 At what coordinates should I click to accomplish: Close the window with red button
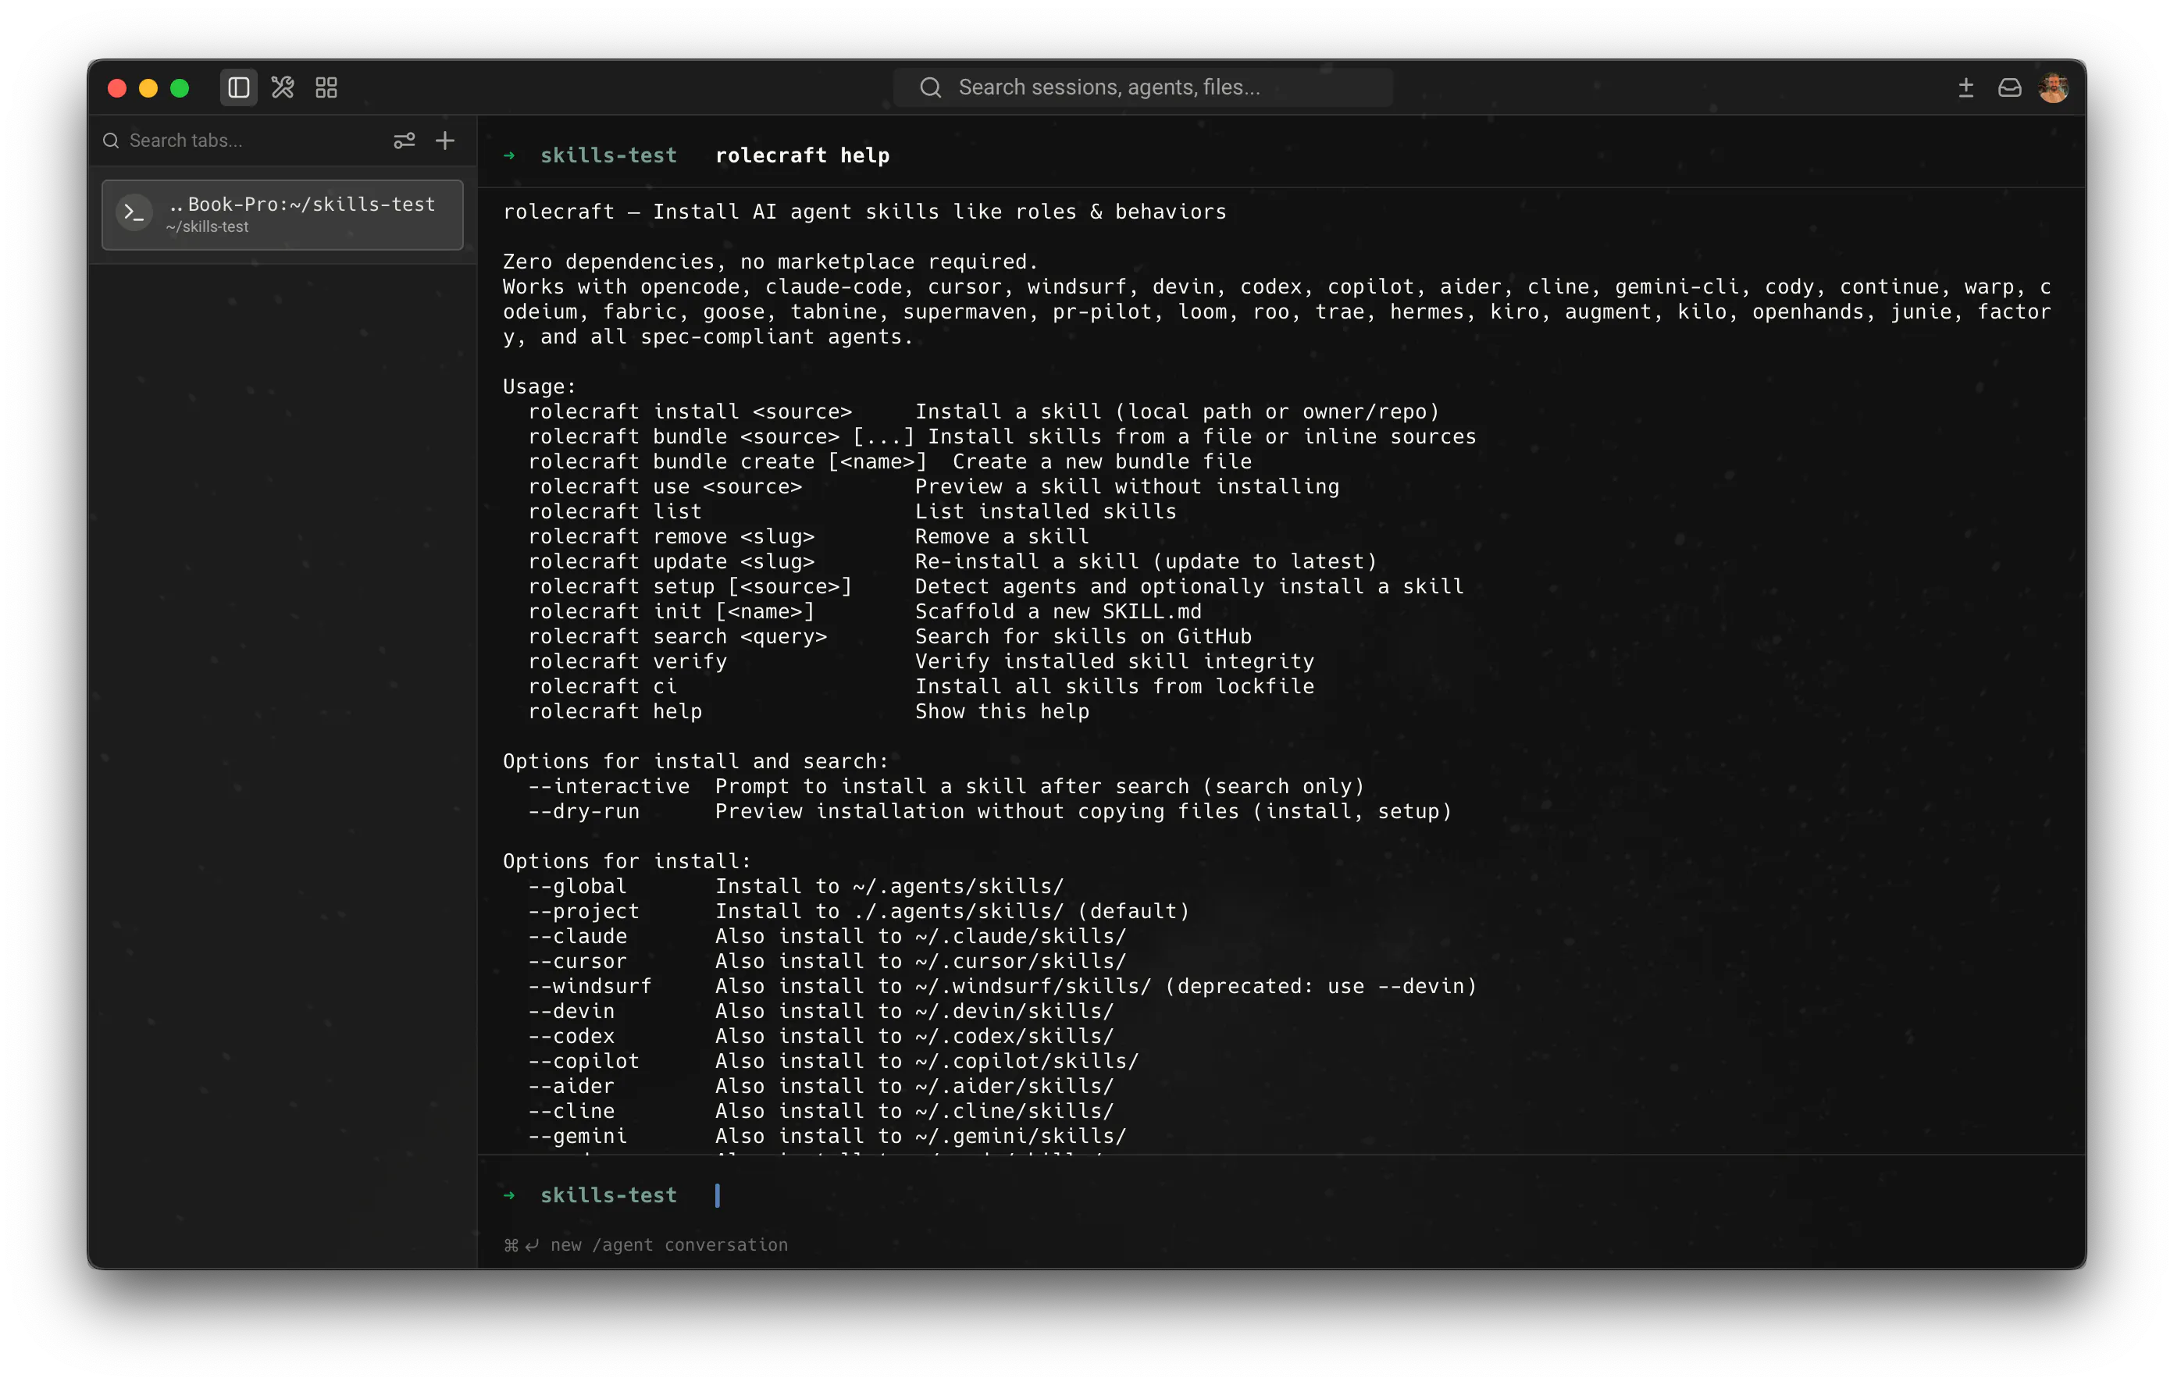point(117,87)
